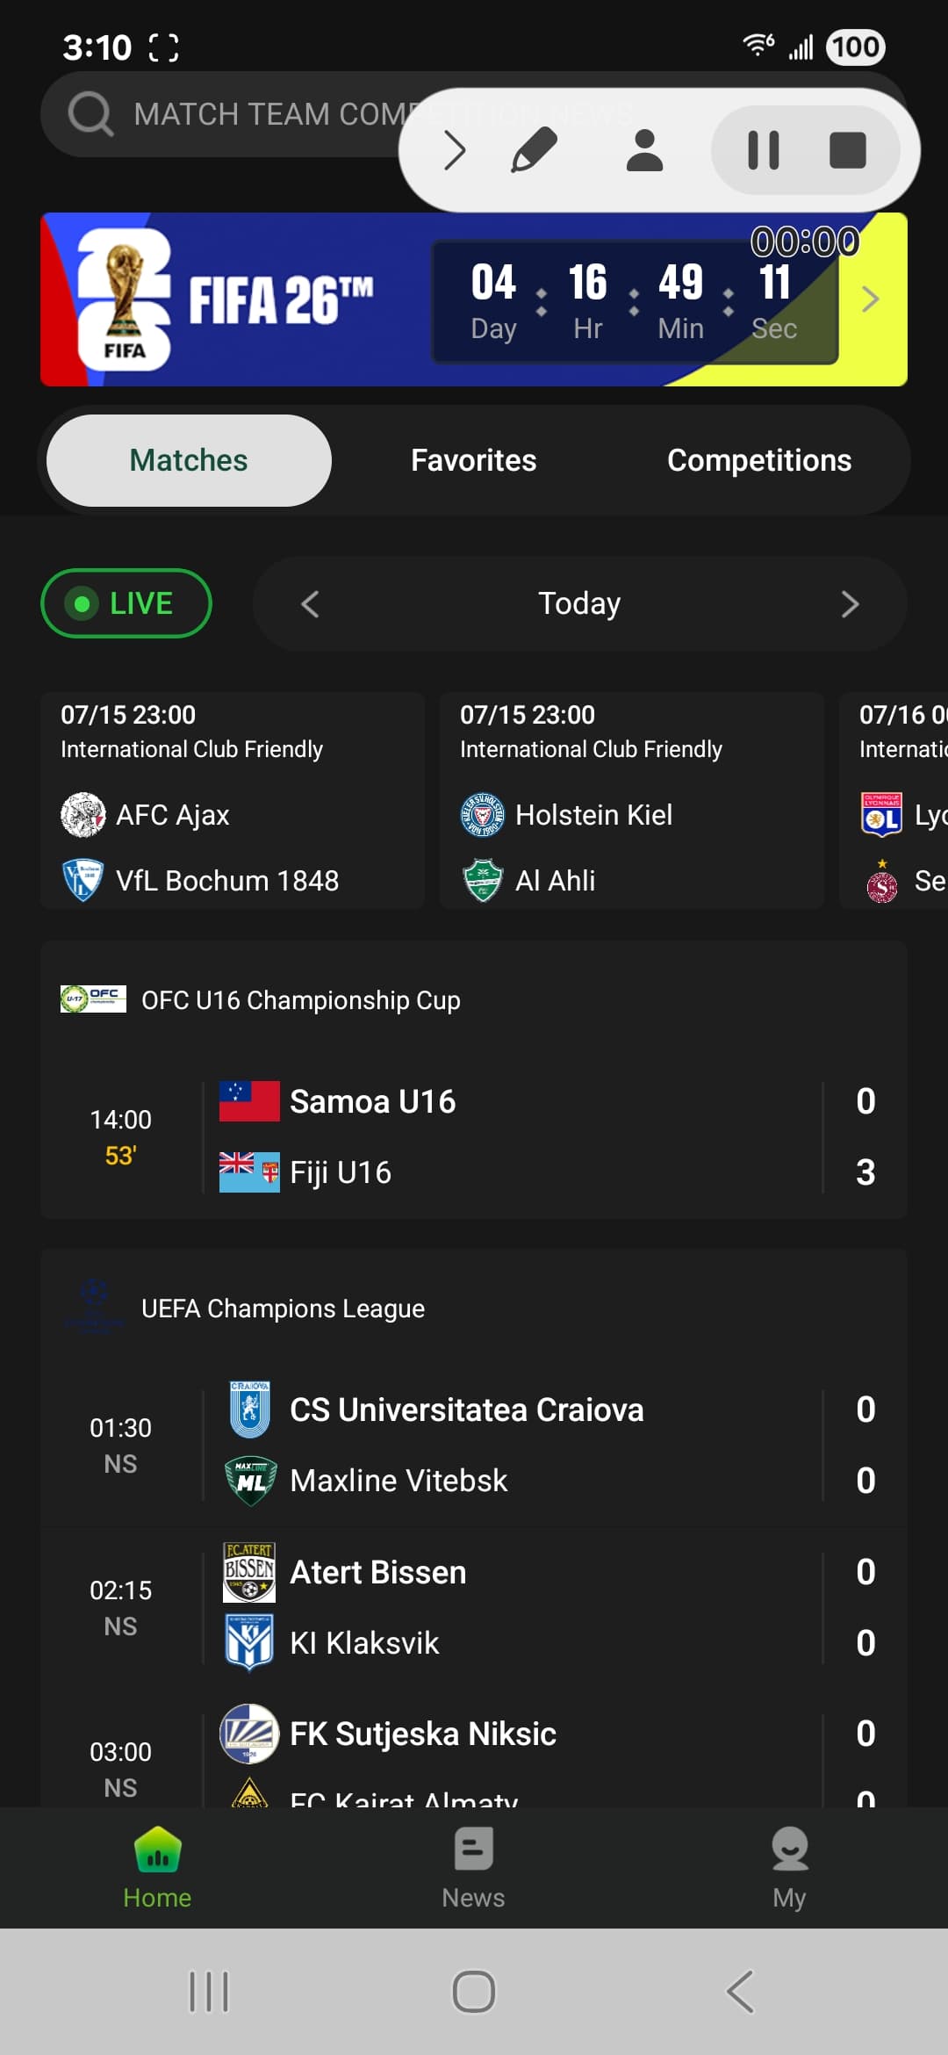Tap the search magnifier icon
948x2055 pixels.
pos(90,114)
